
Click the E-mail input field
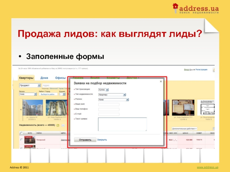[109, 114]
